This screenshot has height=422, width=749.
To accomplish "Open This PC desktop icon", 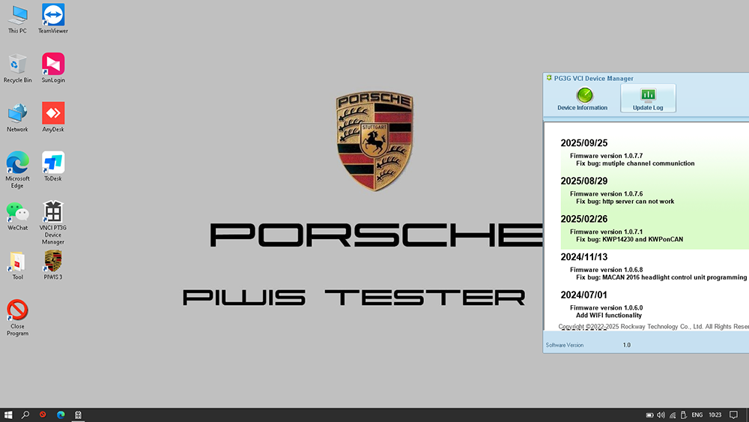I will point(17,16).
